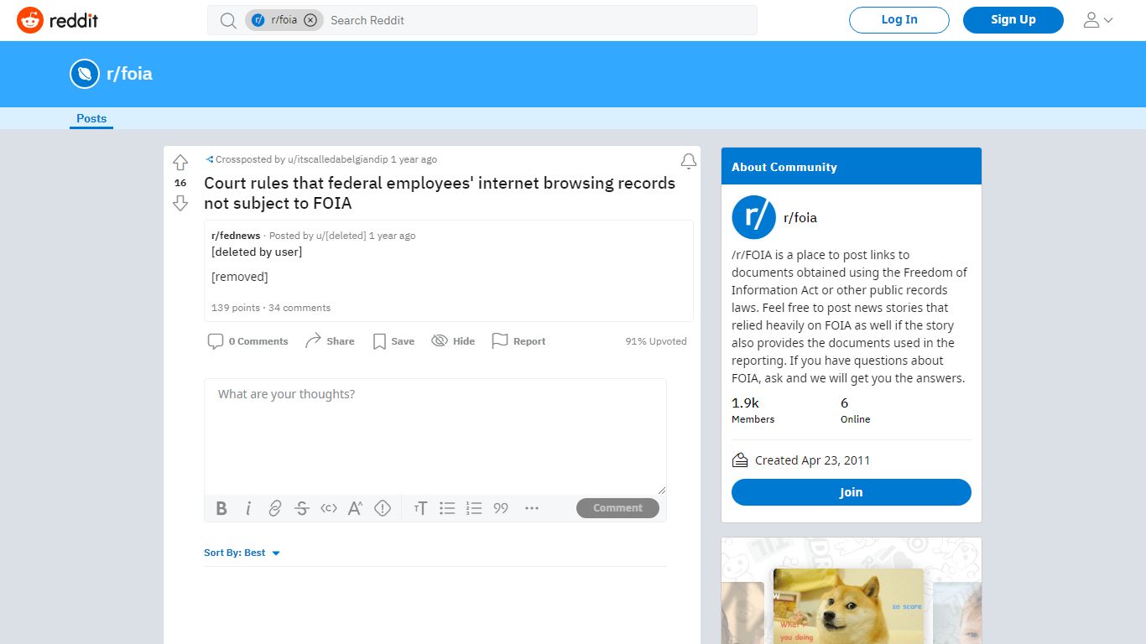
Task: Apply spoiler formatting
Action: 383,508
